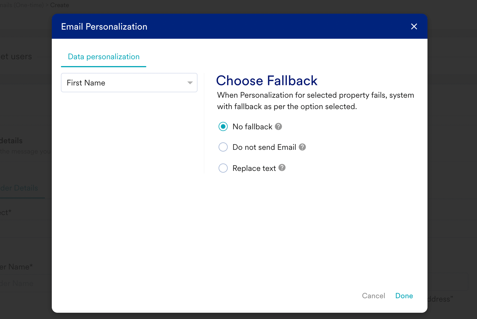Select the No fallback radio button
477x319 pixels.
(x=223, y=126)
